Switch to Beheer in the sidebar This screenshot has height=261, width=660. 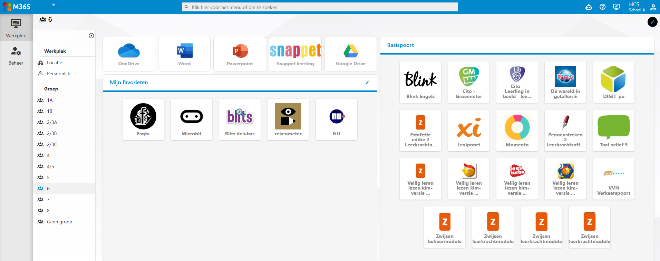click(16, 55)
